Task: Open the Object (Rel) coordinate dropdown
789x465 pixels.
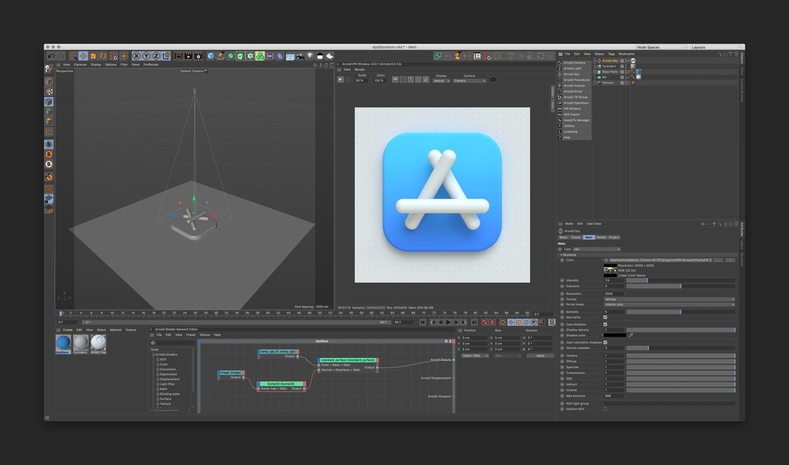Action: [x=473, y=355]
